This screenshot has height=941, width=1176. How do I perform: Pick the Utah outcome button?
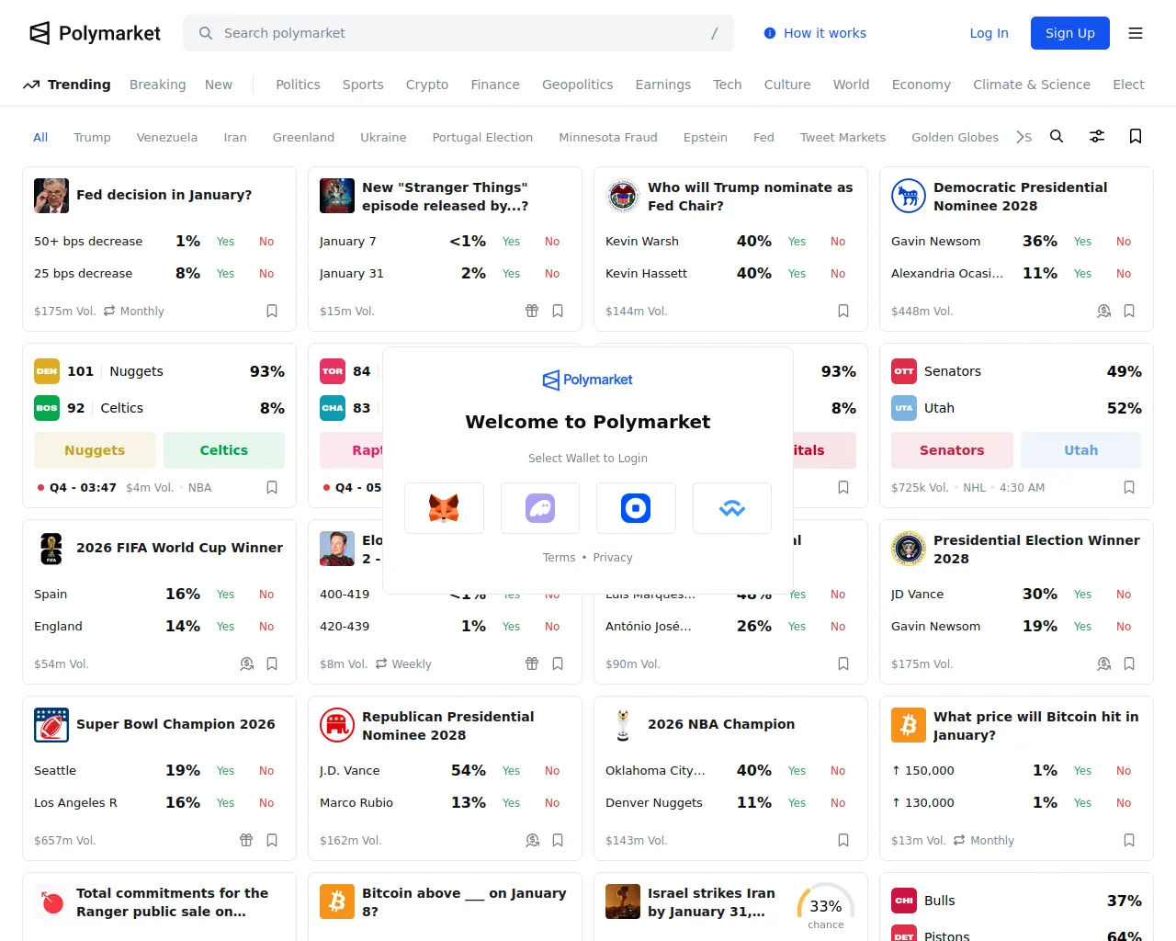[x=1081, y=450]
